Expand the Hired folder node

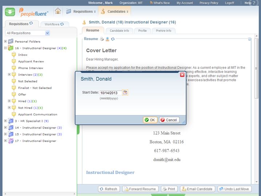click(x=9, y=101)
